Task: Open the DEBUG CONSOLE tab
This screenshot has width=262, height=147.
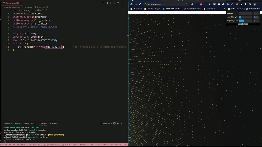Action: tap(30, 124)
